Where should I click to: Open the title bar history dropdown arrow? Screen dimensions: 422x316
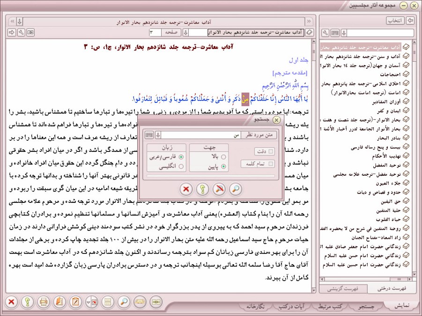tap(19, 21)
